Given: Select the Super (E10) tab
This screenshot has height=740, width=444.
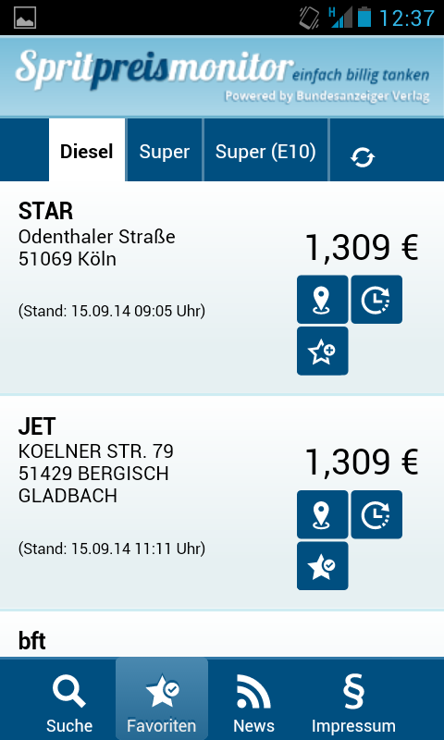Looking at the screenshot, I should (265, 150).
